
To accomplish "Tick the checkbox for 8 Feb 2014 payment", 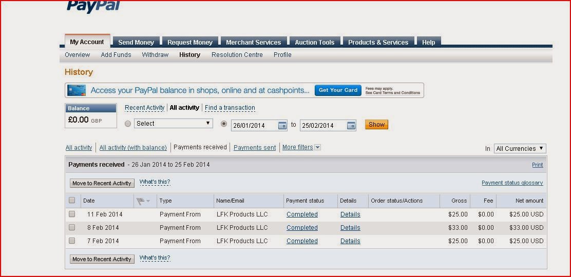I will tap(72, 227).
